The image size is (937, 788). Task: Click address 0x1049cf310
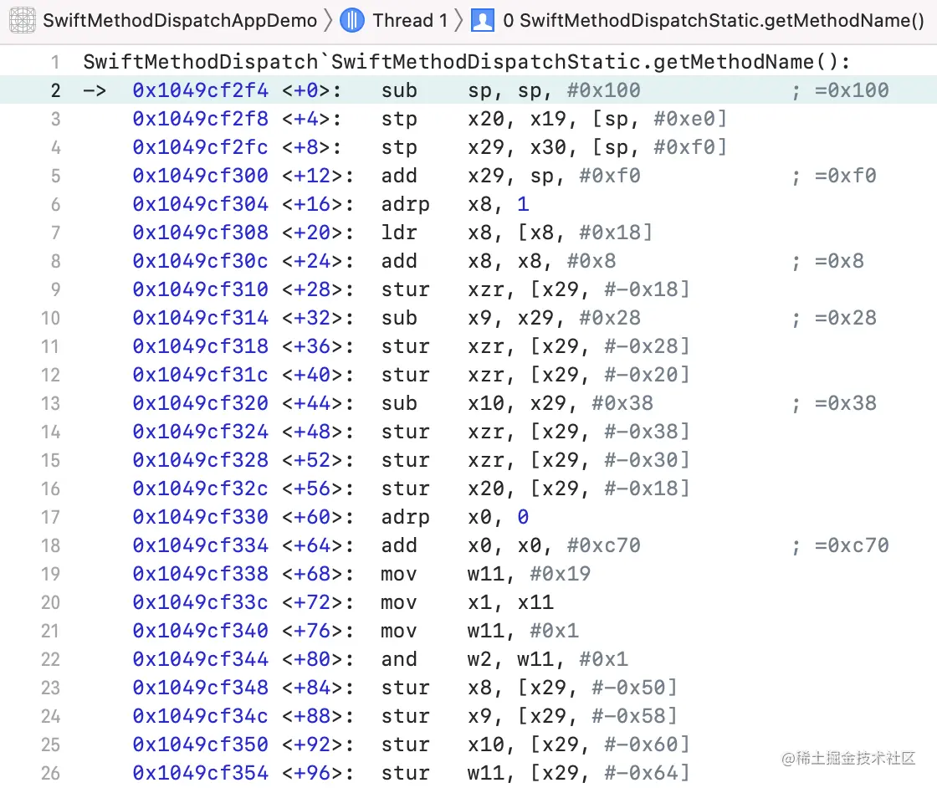pyautogui.click(x=200, y=289)
